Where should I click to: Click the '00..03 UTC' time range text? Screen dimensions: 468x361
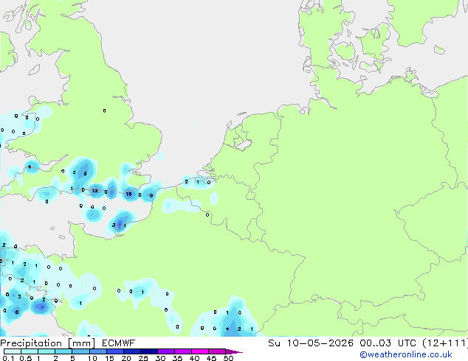[x=388, y=343]
